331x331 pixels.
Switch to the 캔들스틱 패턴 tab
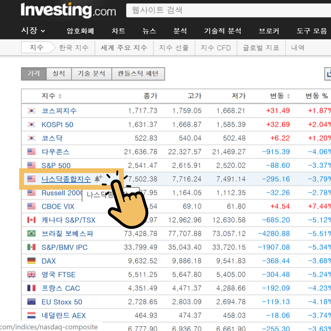pyautogui.click(x=138, y=74)
